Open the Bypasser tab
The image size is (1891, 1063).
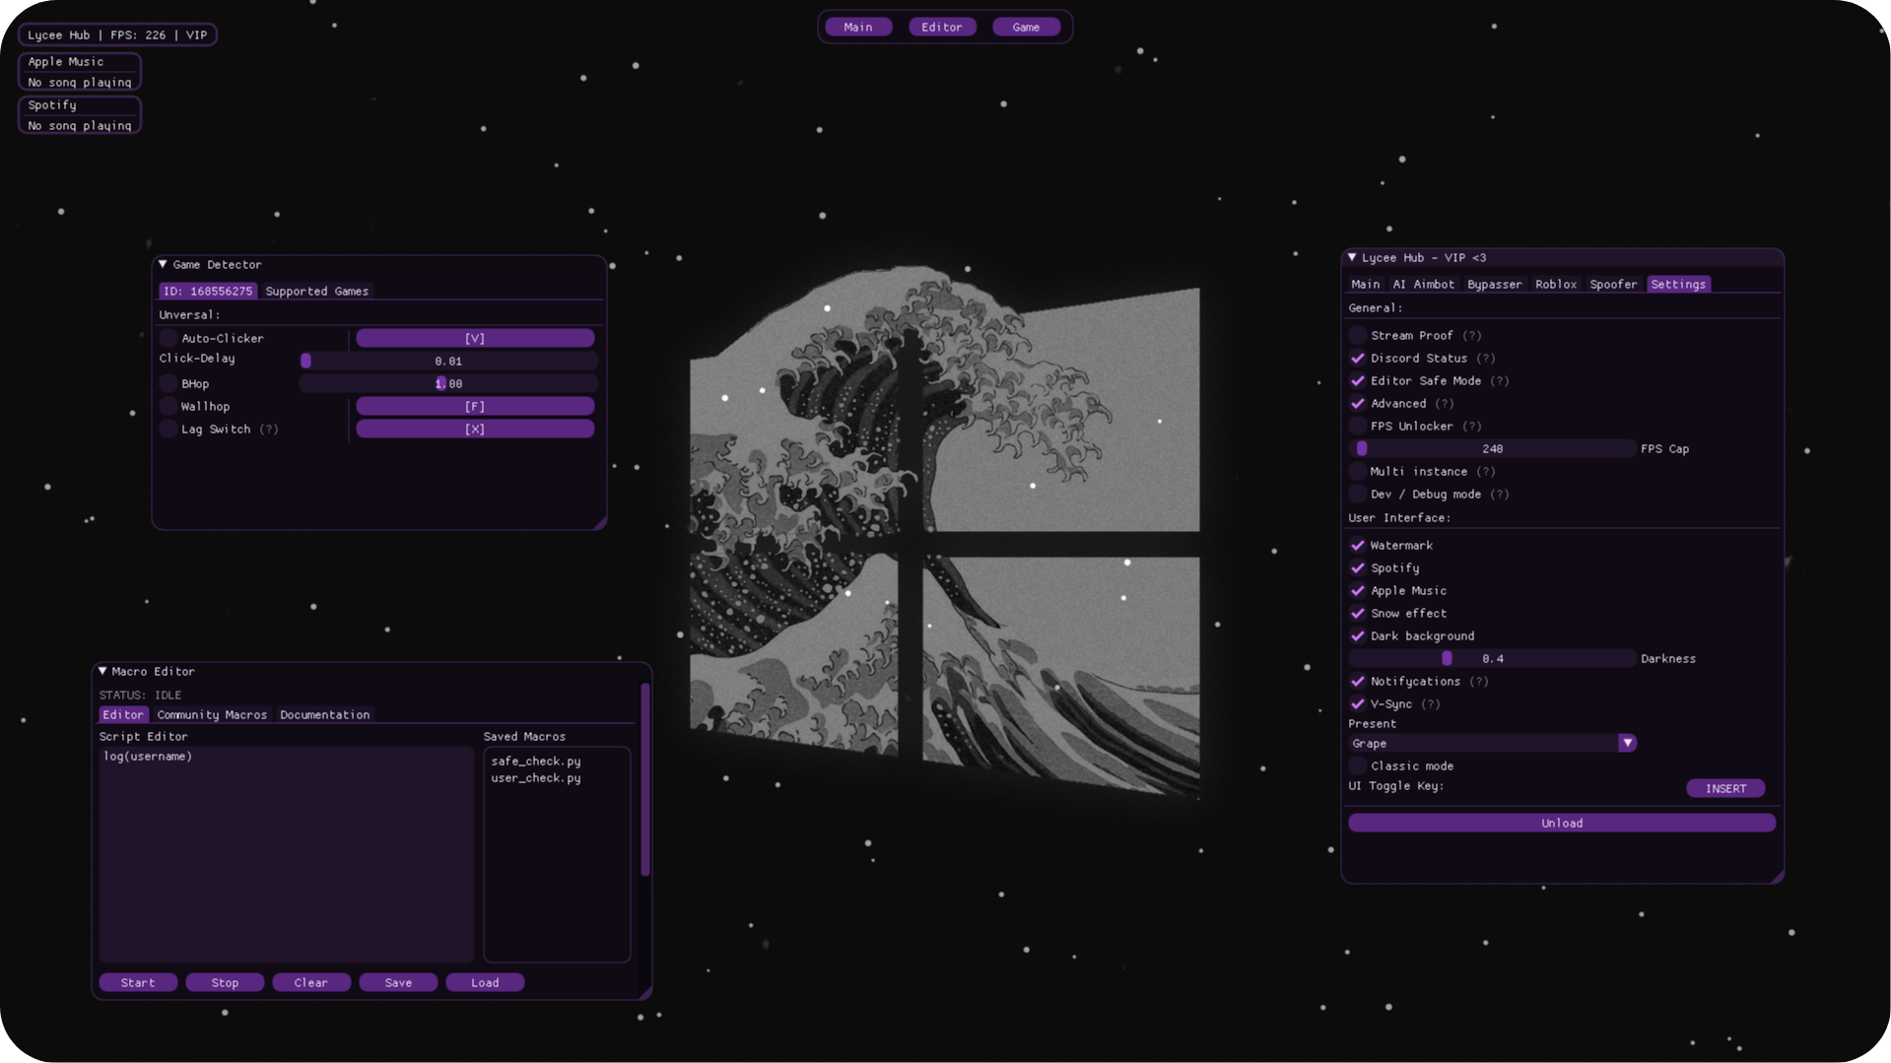coord(1494,284)
